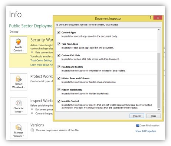Click the inspector list scroll down arrow

click(x=159, y=110)
